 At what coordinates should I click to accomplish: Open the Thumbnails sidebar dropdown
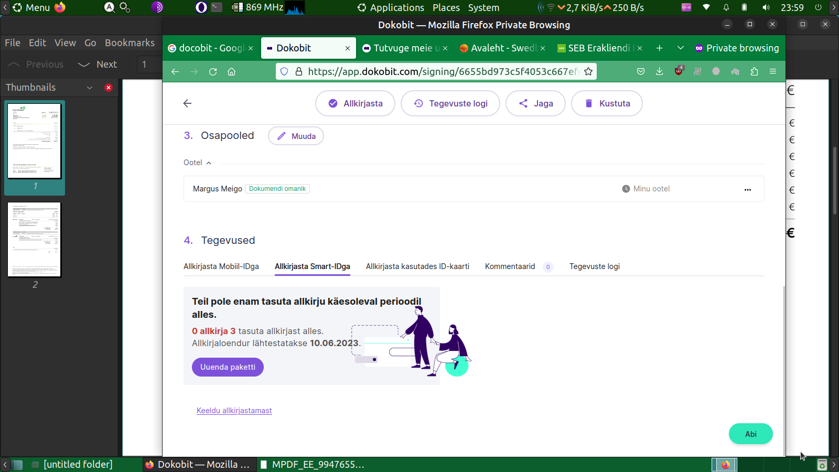pyautogui.click(x=90, y=88)
